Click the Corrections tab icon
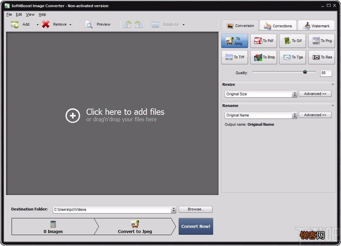341x246 pixels. click(x=267, y=26)
